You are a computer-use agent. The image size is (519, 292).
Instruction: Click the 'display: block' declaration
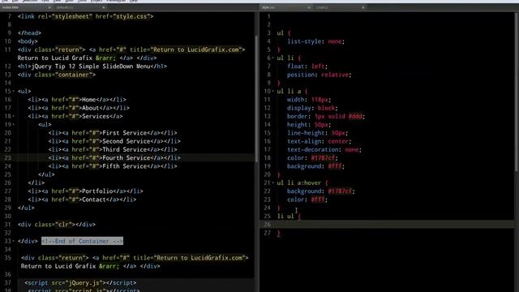click(312, 108)
